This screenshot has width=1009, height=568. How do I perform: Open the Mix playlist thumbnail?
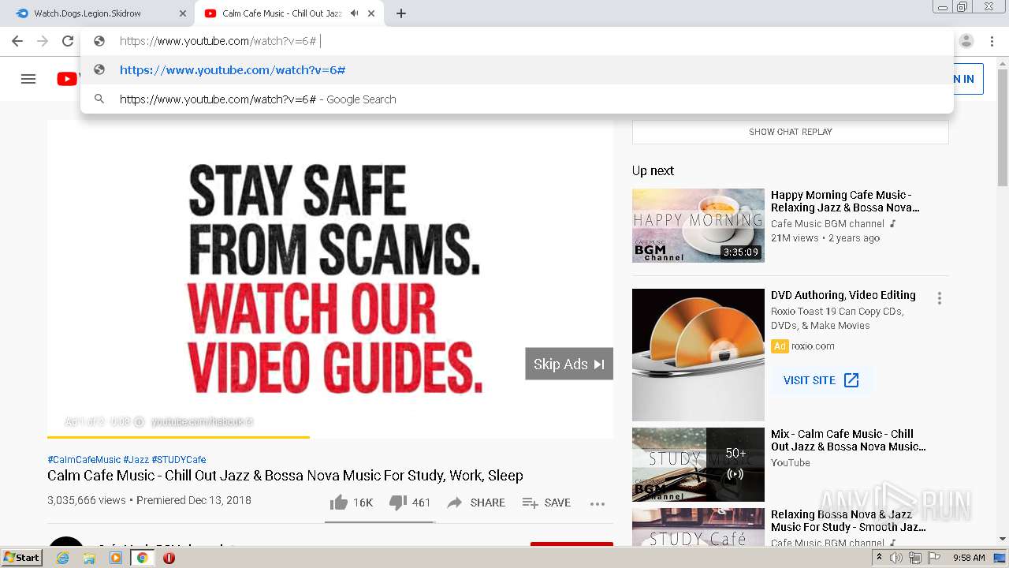[x=698, y=465]
